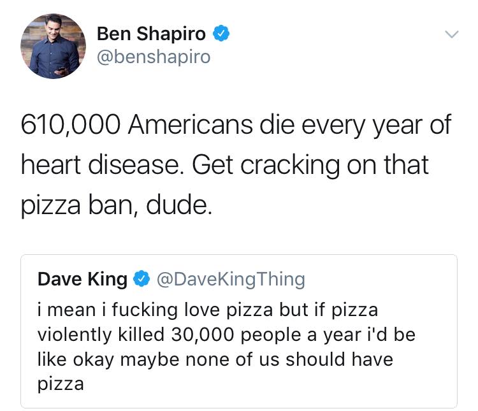The height and width of the screenshot is (411, 478).
Task: Click the line 'heart disease. Get cracking on that'
Action: click(225, 165)
